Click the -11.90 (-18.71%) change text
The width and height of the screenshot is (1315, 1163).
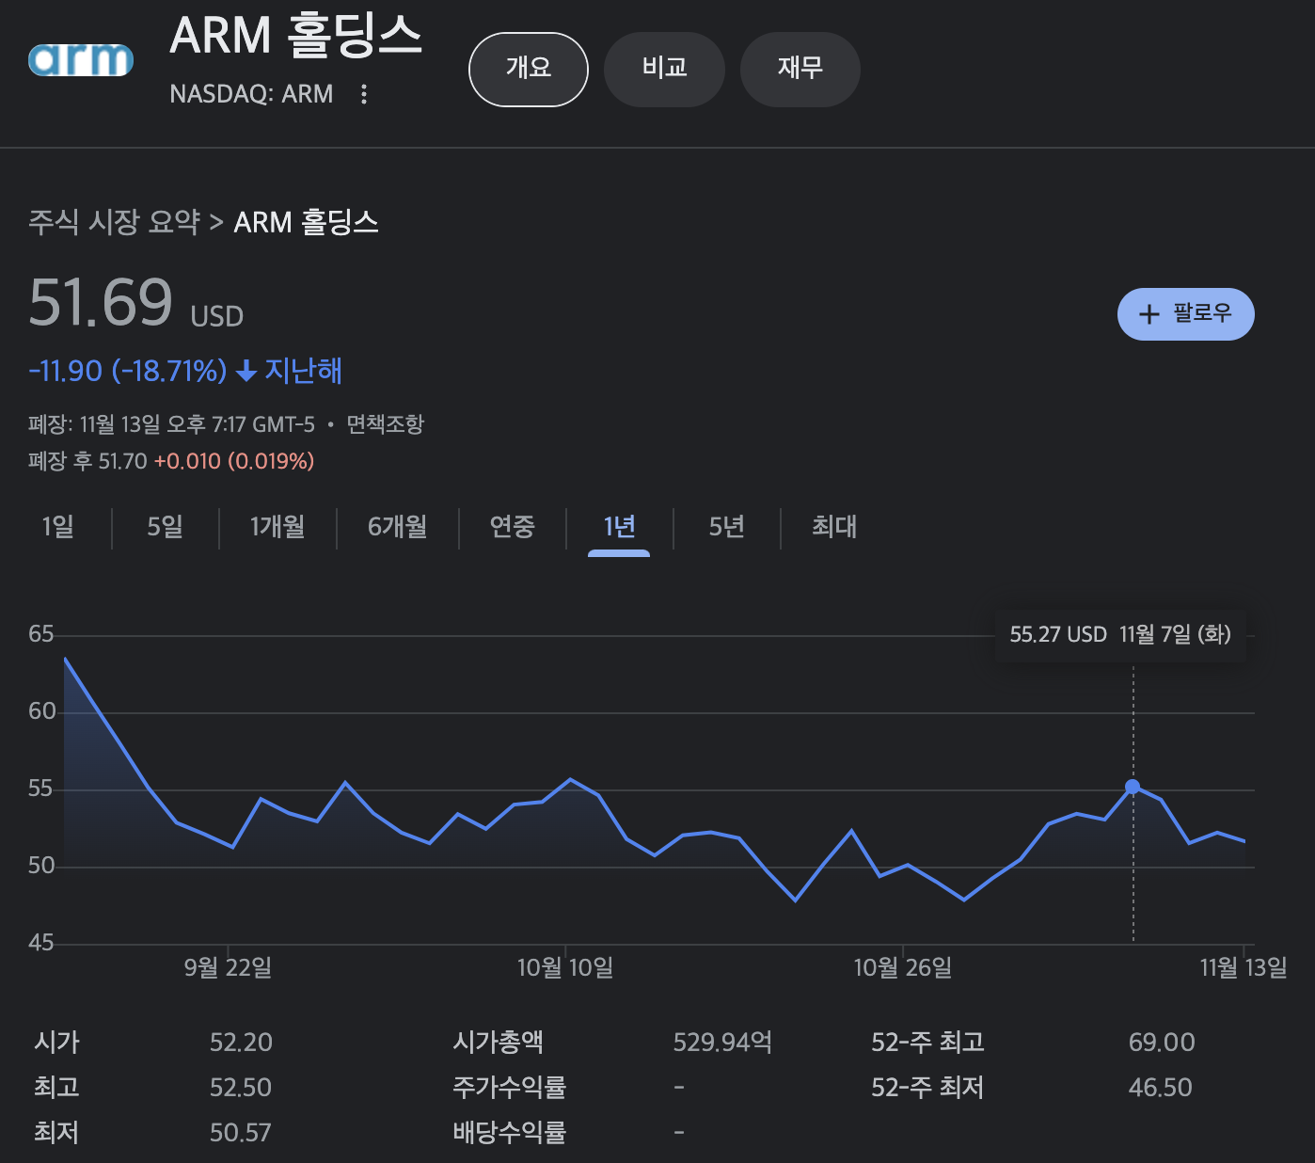tap(128, 371)
